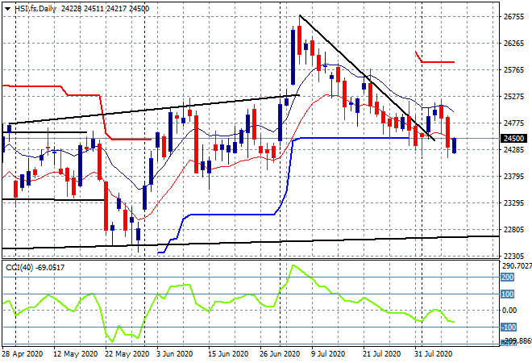Click the 26755 price scale label
The height and width of the screenshot is (363, 532).
[x=513, y=17]
